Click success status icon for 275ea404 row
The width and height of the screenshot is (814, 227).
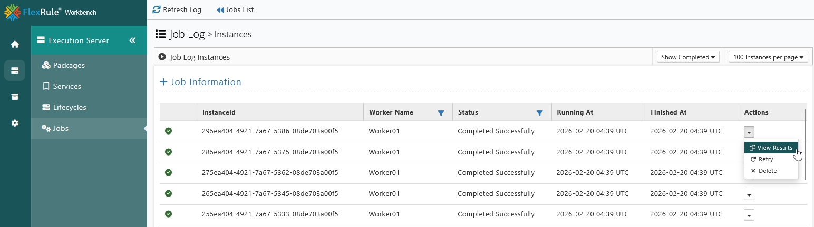click(169, 172)
